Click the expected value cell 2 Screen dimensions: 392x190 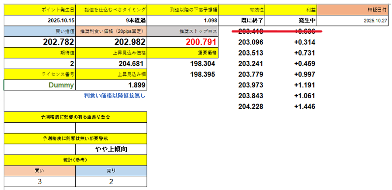point(40,64)
